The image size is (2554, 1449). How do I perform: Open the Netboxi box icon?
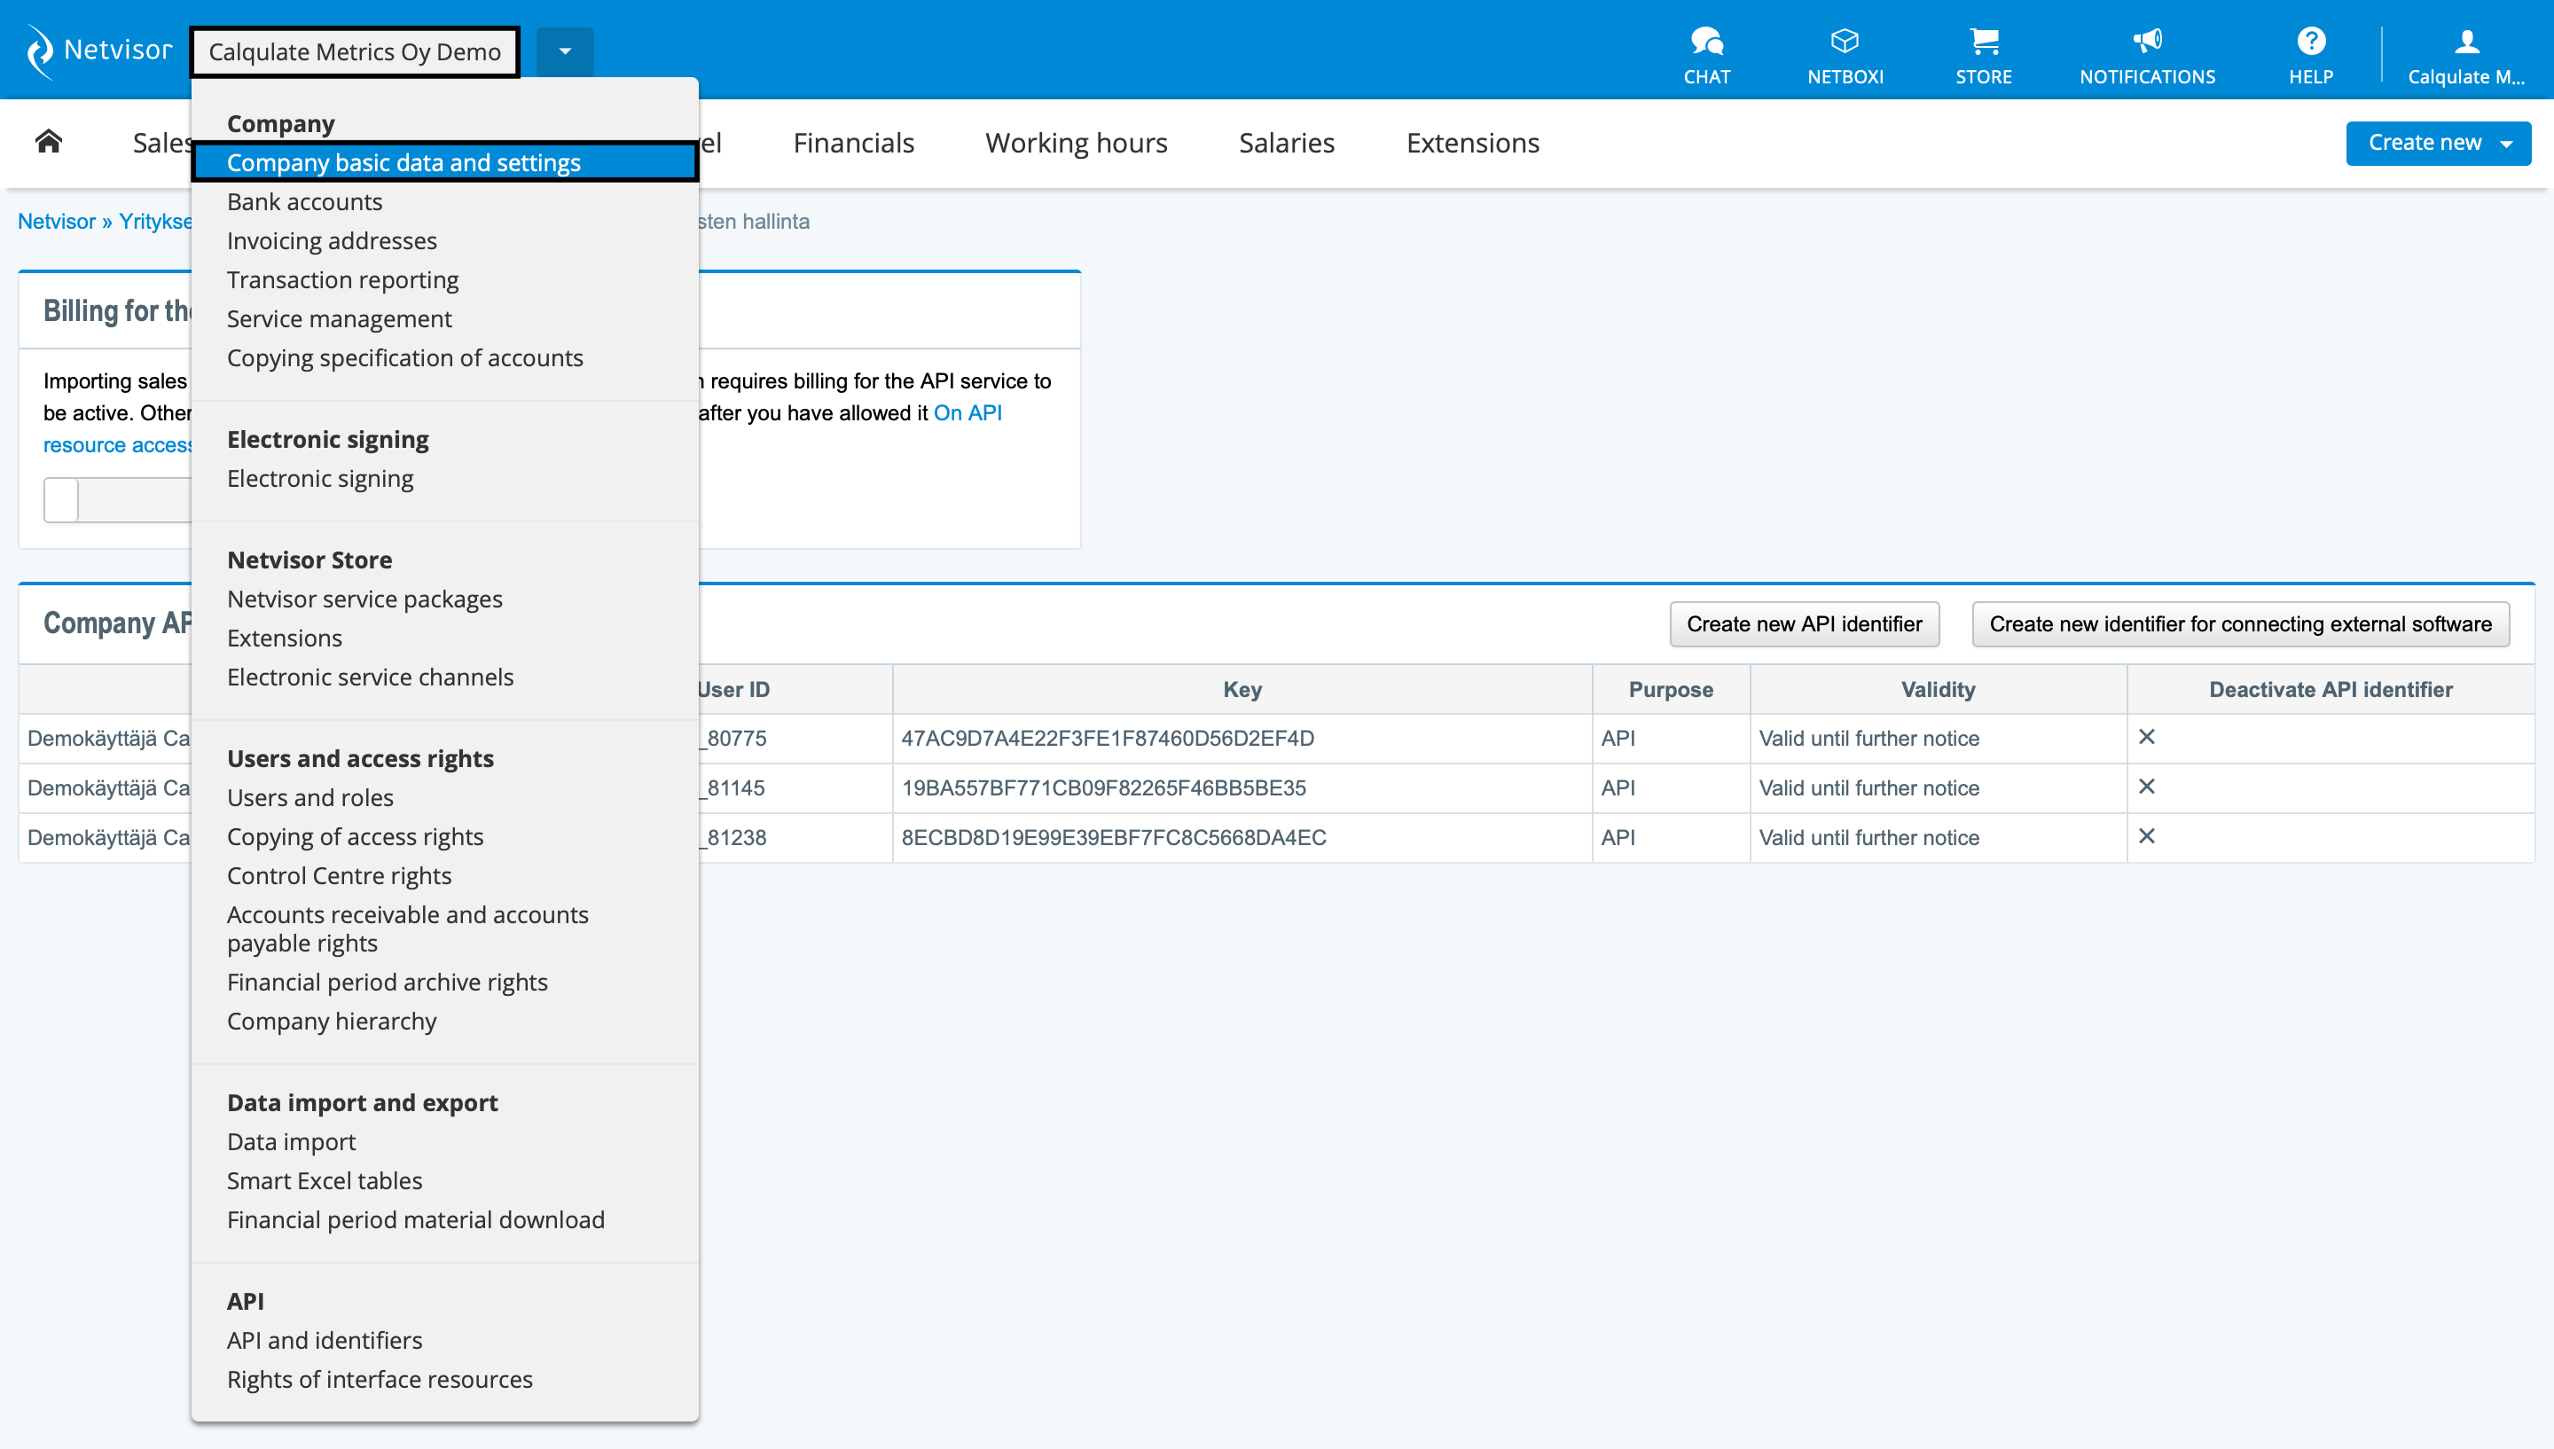(x=1844, y=42)
